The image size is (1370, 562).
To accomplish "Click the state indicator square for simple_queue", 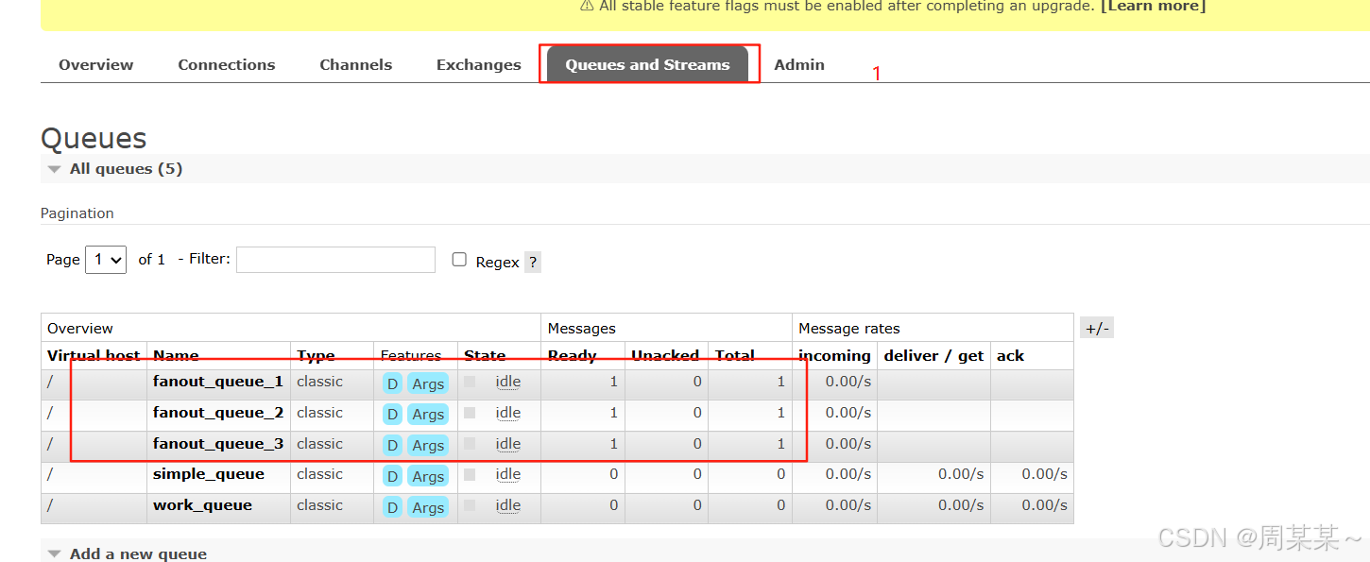I will pyautogui.click(x=470, y=474).
